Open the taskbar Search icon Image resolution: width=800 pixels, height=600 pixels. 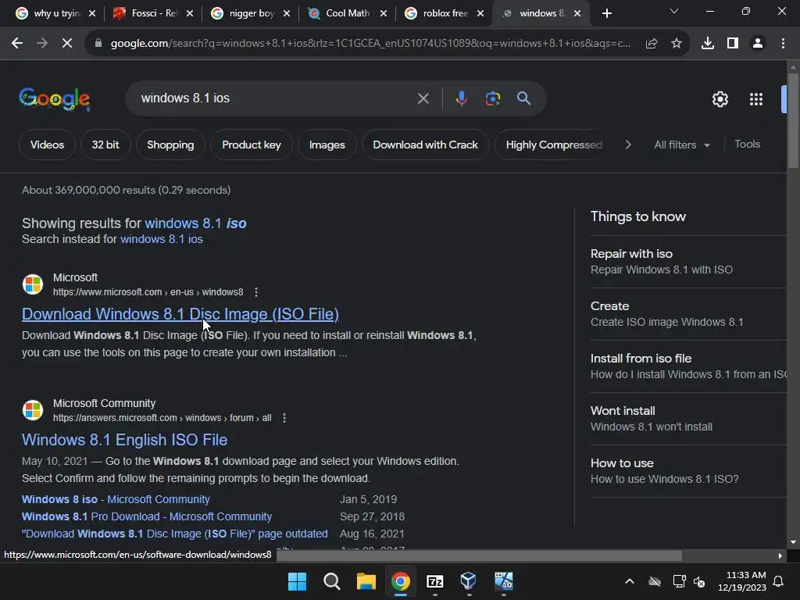click(331, 581)
